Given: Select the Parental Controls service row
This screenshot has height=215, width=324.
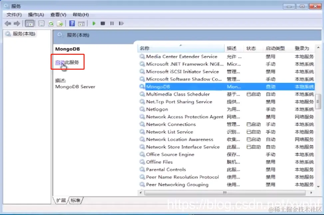Looking at the screenshot, I should point(226,170).
